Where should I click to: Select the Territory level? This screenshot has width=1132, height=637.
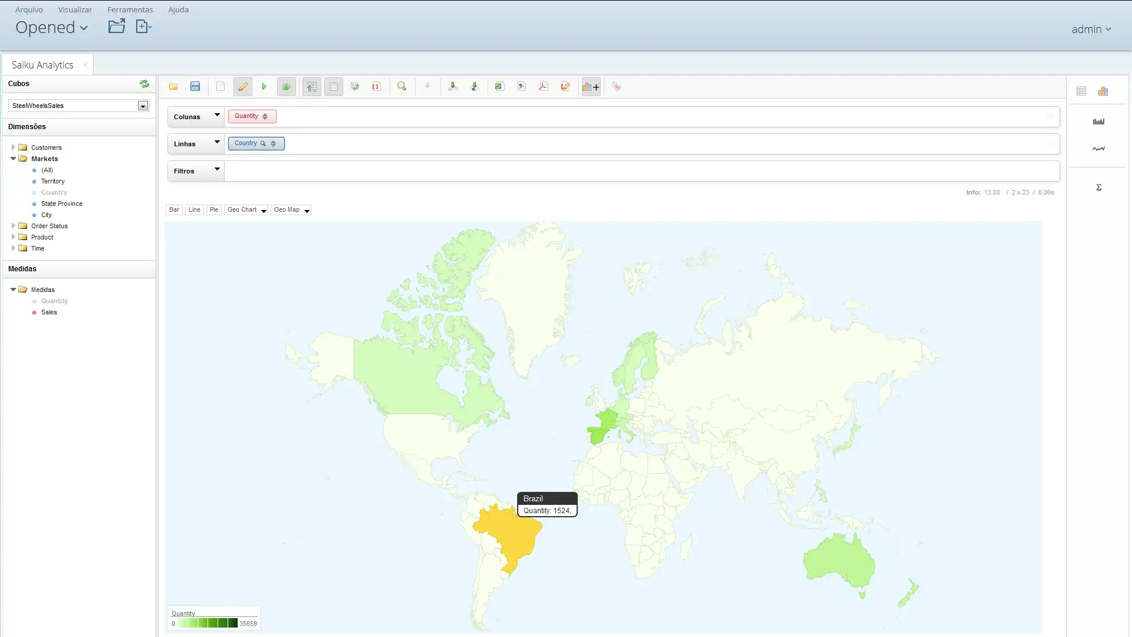pos(53,182)
